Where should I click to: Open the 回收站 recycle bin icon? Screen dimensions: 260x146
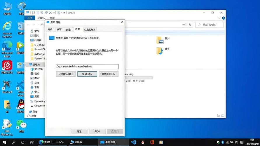(20, 28)
